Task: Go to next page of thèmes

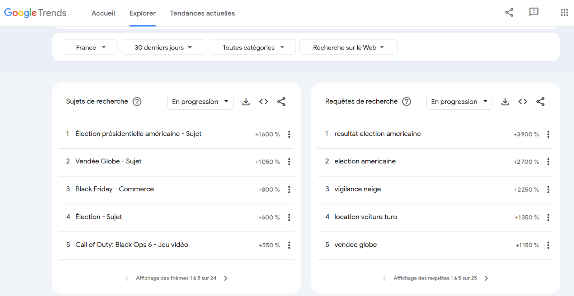Action: pos(226,278)
